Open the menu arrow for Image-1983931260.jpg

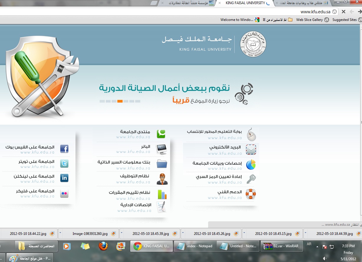(60, 233)
